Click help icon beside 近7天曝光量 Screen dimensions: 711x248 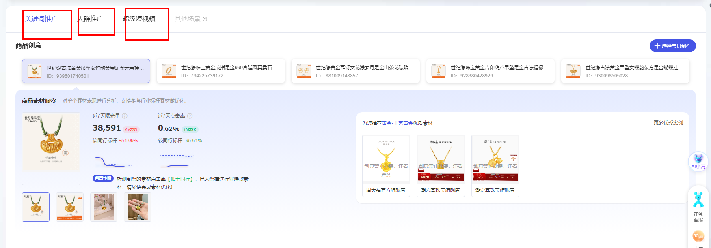tap(125, 116)
